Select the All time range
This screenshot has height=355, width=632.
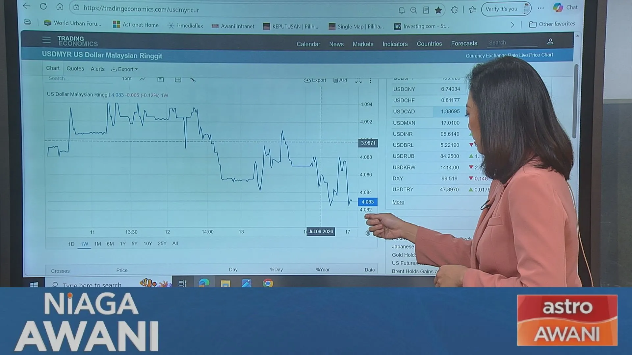[175, 244]
